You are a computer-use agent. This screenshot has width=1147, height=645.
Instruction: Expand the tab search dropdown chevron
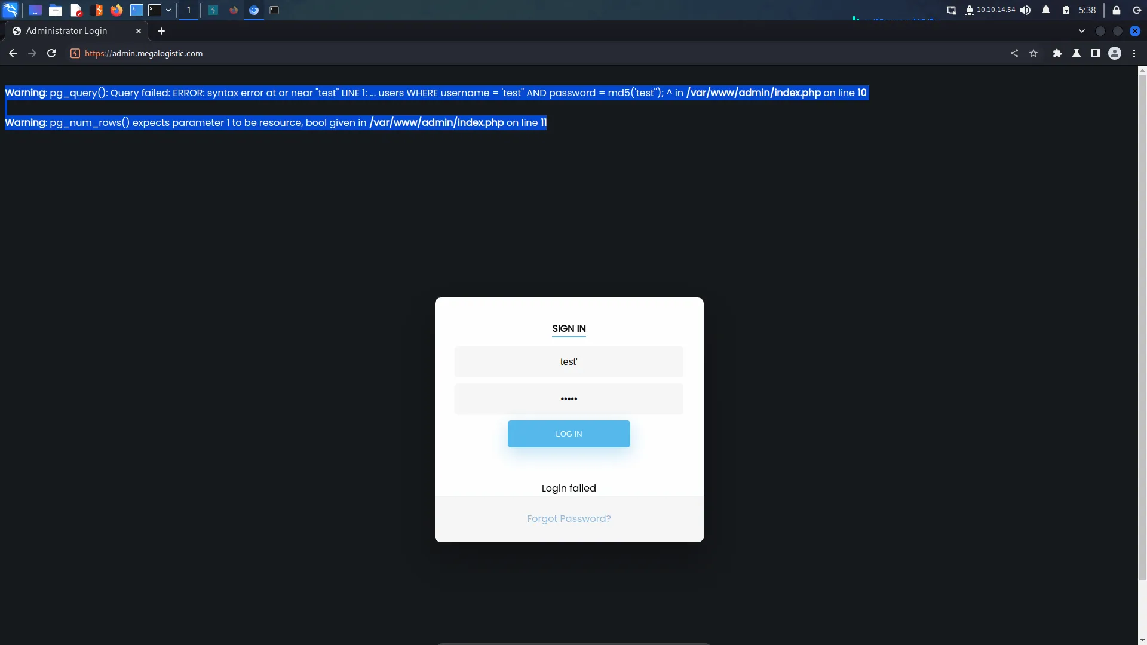1082,31
